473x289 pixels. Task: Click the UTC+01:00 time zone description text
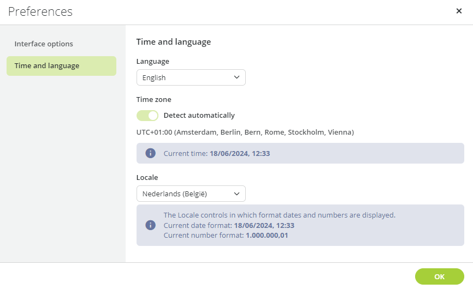[245, 132]
